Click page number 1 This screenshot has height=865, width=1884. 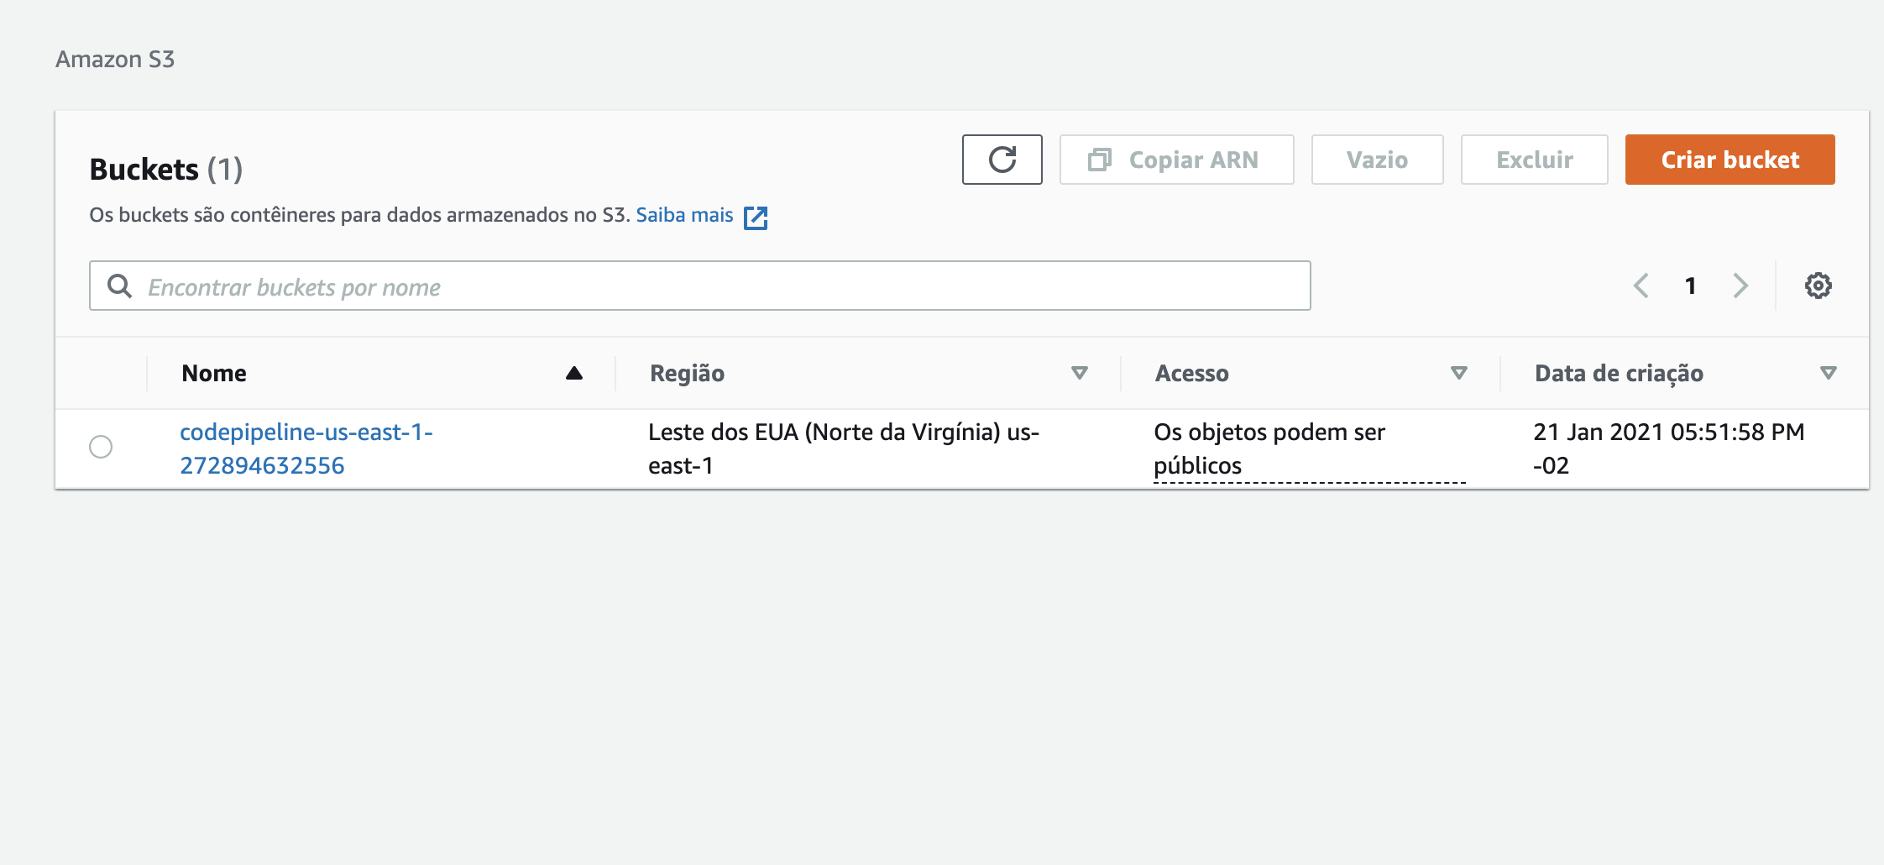(1690, 286)
